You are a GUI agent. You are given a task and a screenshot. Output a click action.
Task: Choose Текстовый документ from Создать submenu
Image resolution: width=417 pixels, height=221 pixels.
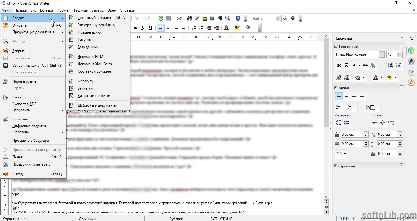(x=98, y=18)
